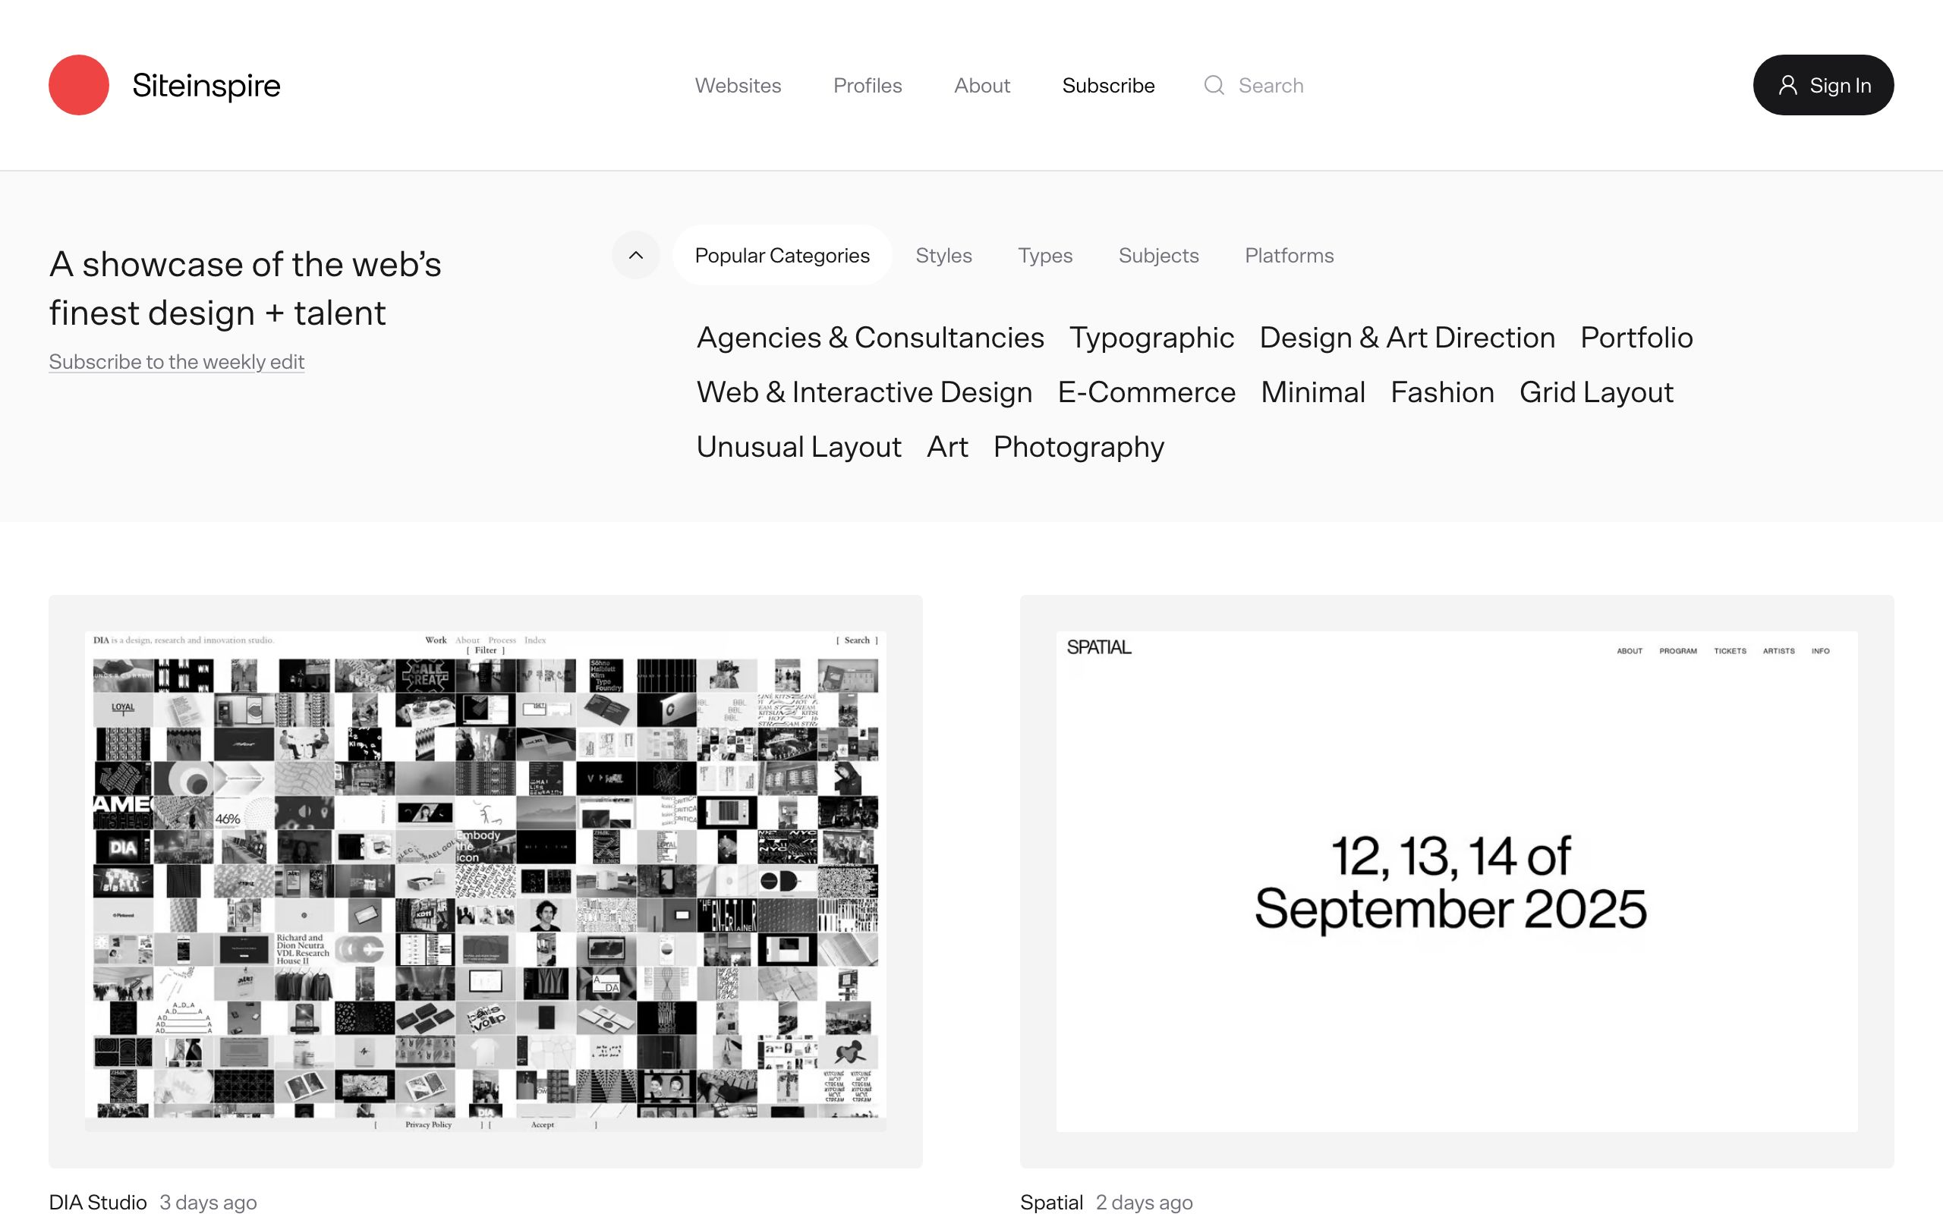The image size is (1943, 1214).
Task: Open the Websites nav item
Action: click(x=738, y=85)
